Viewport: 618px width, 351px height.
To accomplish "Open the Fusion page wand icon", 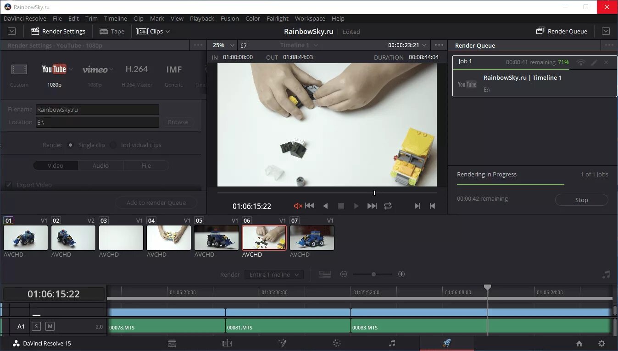I will click(x=282, y=343).
